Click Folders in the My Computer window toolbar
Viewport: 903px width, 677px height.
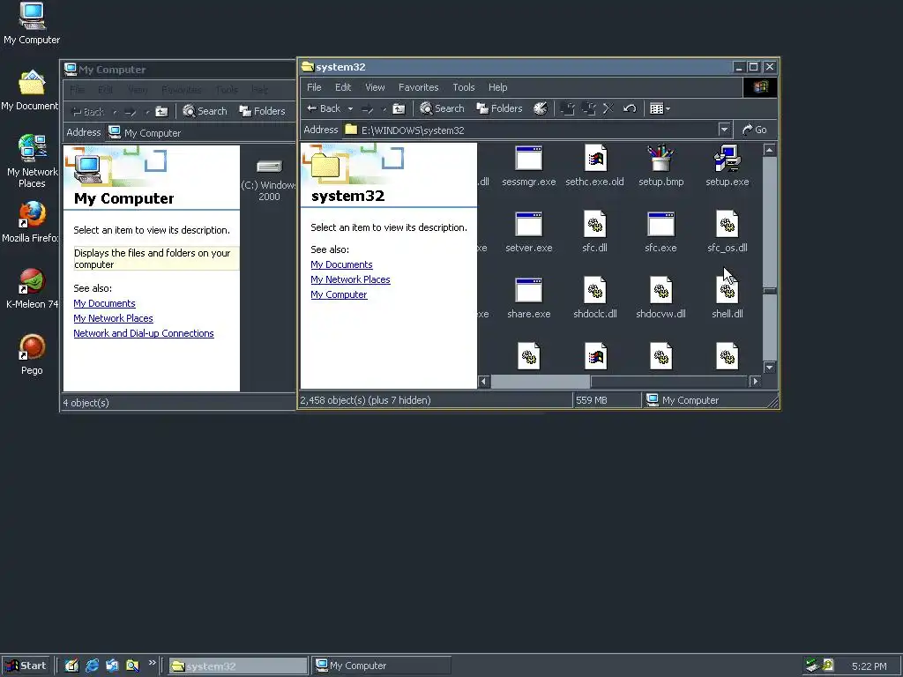[x=263, y=111]
